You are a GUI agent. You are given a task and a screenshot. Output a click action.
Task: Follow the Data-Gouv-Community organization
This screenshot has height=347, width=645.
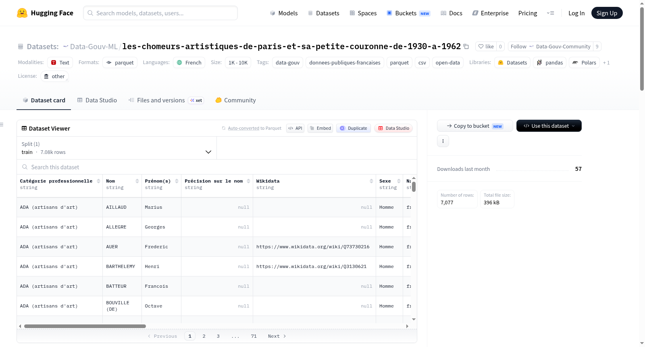click(x=550, y=46)
